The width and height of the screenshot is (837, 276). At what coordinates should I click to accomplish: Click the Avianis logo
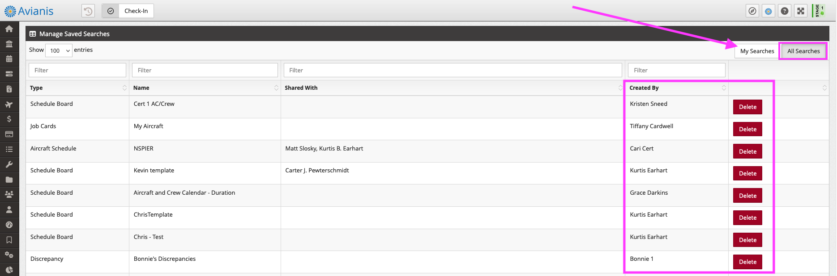point(29,11)
